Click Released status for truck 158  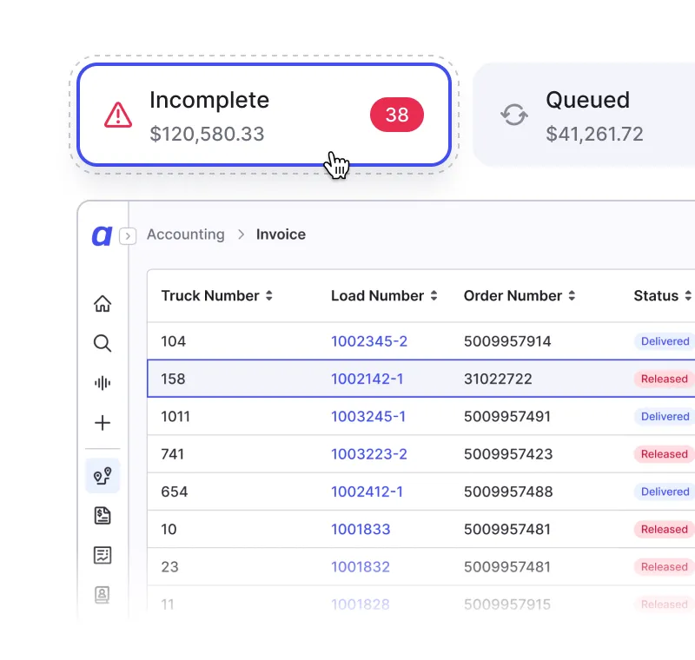click(x=664, y=379)
